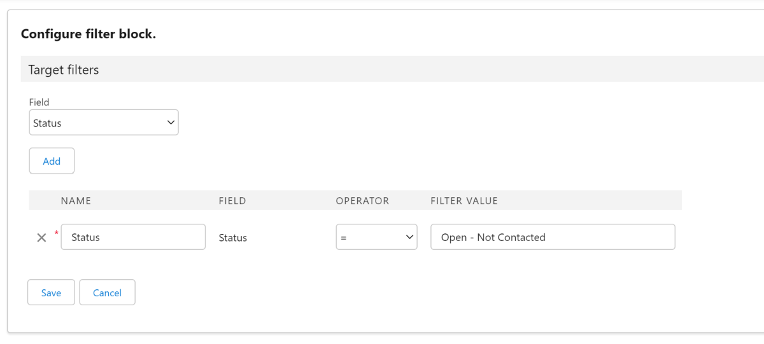The height and width of the screenshot is (344, 764).
Task: Focus the Name input containing Status
Action: point(133,237)
